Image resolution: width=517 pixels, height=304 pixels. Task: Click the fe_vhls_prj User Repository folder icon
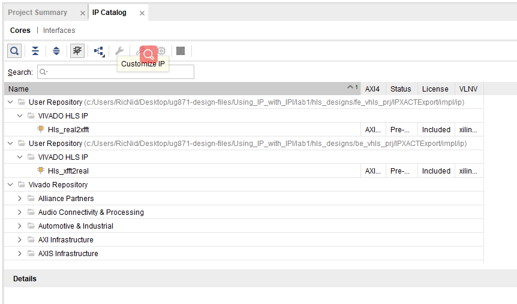tap(22, 102)
